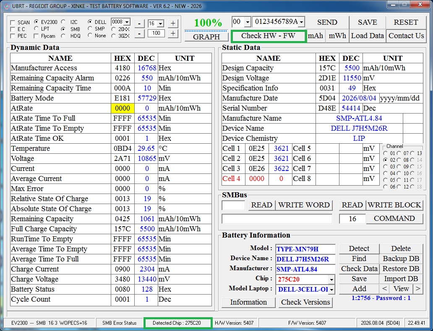Pick the HDQ protocol option
The width and height of the screenshot is (433, 331).
(x=63, y=36)
